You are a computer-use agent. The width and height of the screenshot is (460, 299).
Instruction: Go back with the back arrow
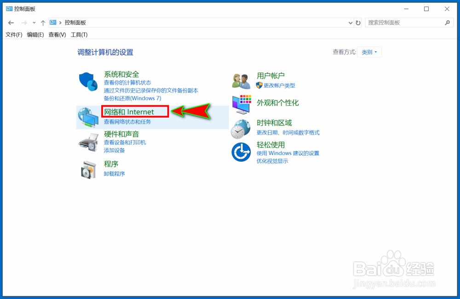point(11,23)
